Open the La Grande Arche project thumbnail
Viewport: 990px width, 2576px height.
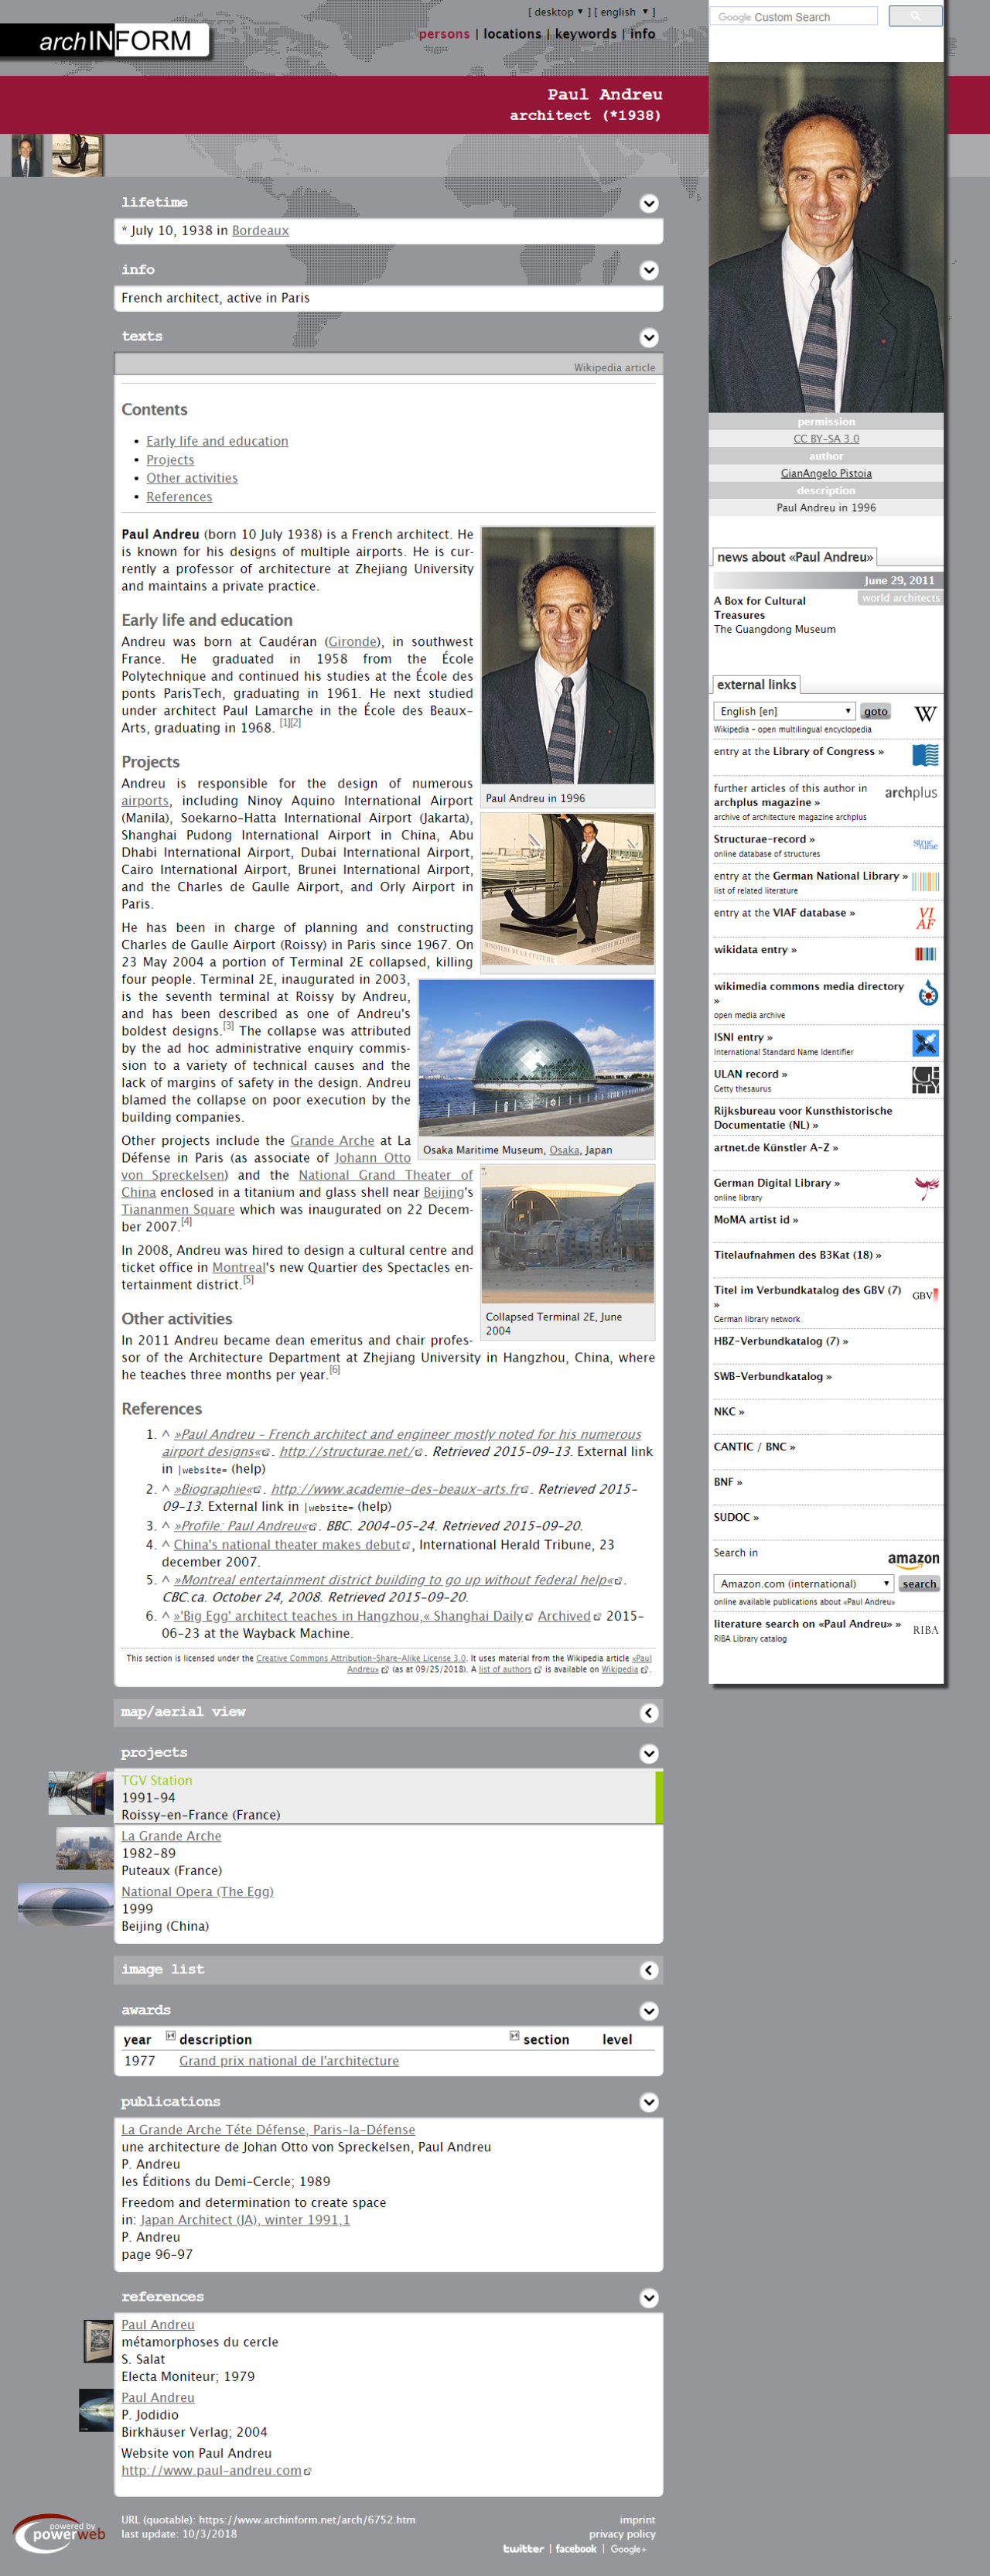[84, 1849]
